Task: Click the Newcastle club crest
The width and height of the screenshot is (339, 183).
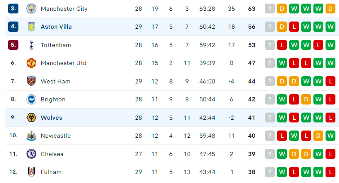Action: pyautogui.click(x=31, y=136)
